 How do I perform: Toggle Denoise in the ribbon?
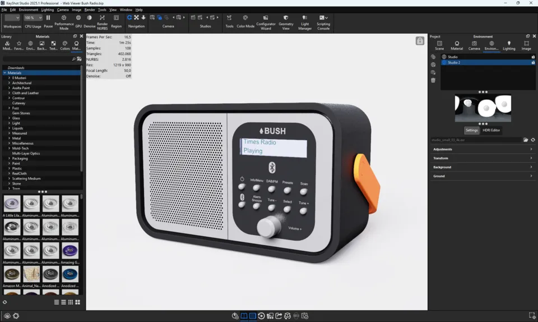click(x=90, y=21)
